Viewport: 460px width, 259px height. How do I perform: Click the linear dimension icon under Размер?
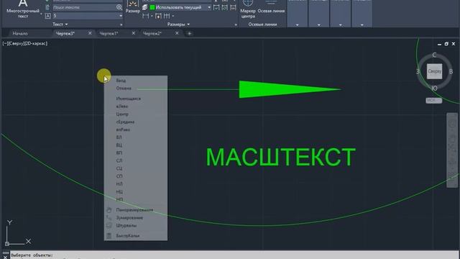coord(145,16)
